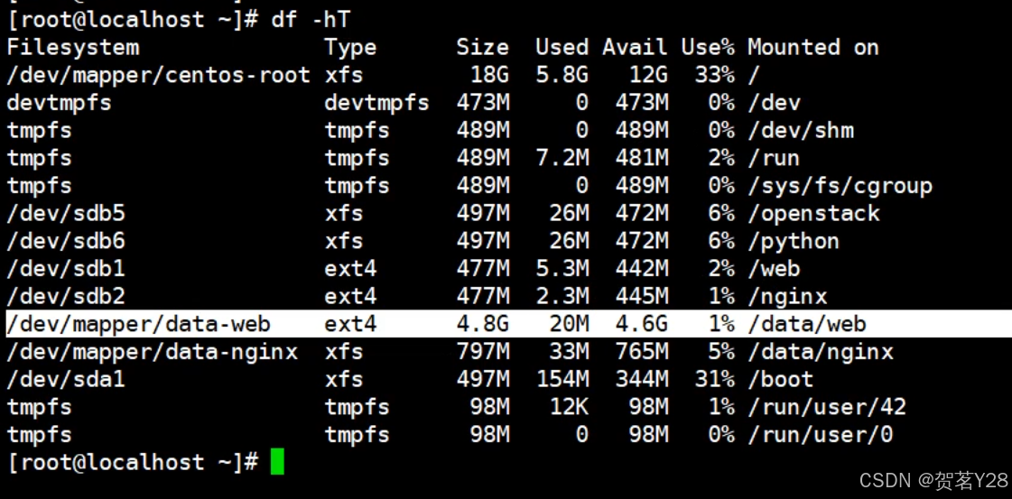Select the /dev/shm mount point
This screenshot has width=1012, height=499.
(801, 131)
